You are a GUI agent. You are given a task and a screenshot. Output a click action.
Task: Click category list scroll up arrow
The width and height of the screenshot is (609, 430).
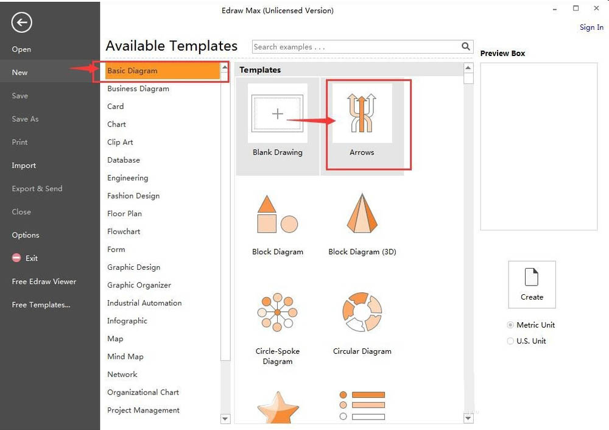pyautogui.click(x=225, y=67)
